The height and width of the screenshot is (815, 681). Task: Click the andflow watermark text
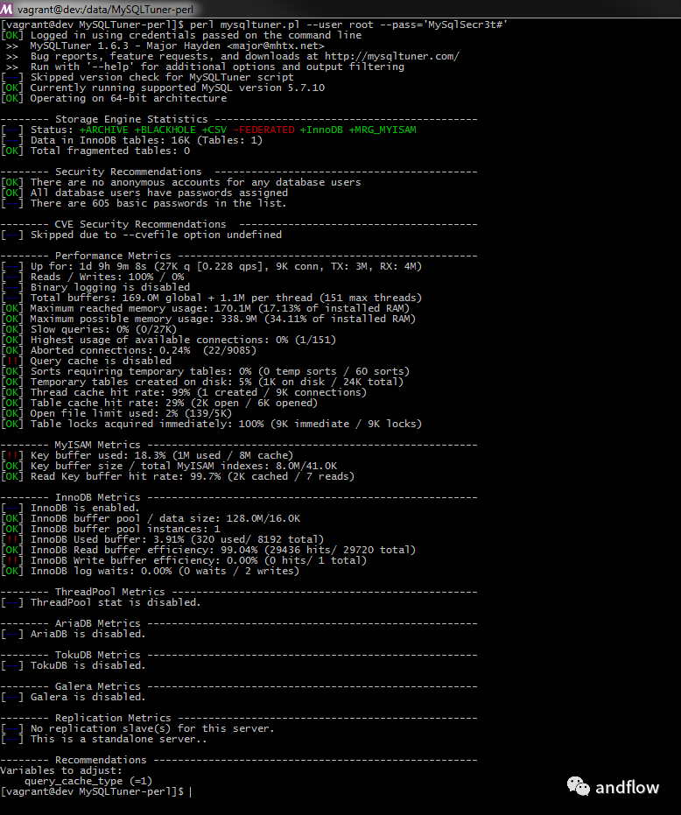[627, 787]
